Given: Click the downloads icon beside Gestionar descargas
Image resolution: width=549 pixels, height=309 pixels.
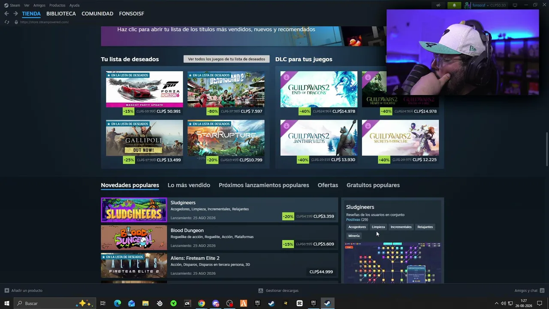Looking at the screenshot, I should (261, 291).
